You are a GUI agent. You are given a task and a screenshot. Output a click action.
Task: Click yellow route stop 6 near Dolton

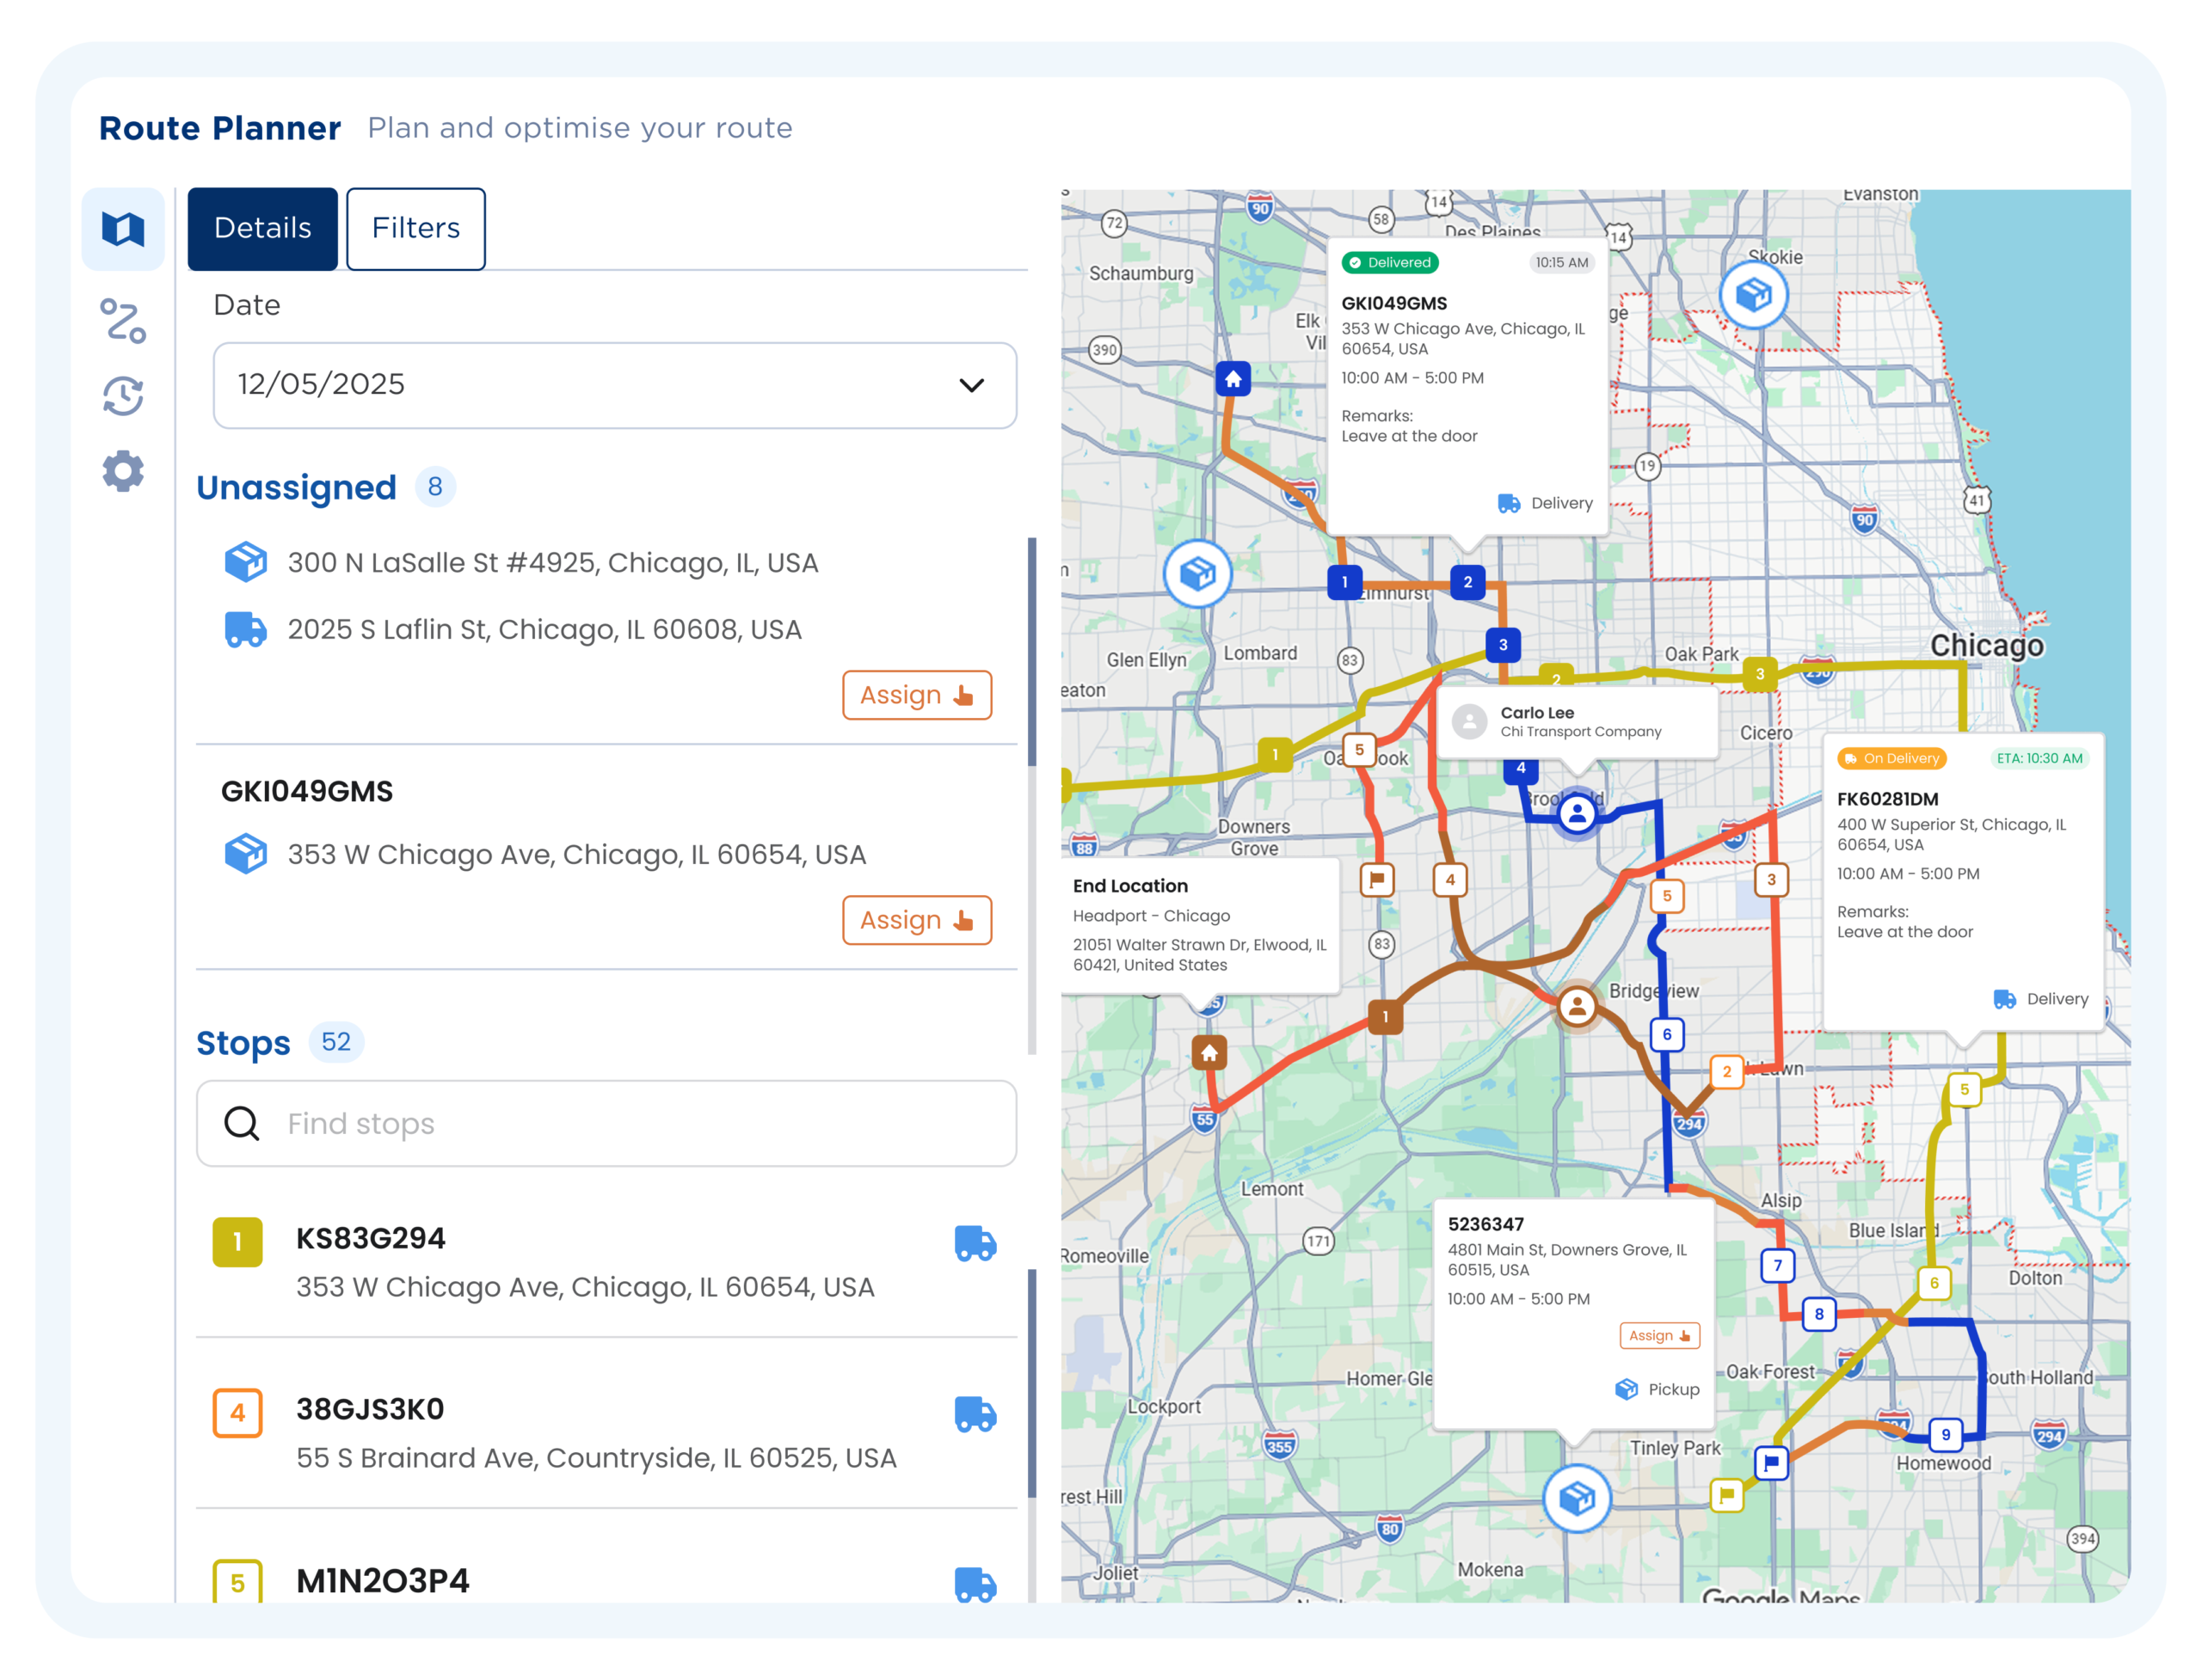click(x=1934, y=1283)
